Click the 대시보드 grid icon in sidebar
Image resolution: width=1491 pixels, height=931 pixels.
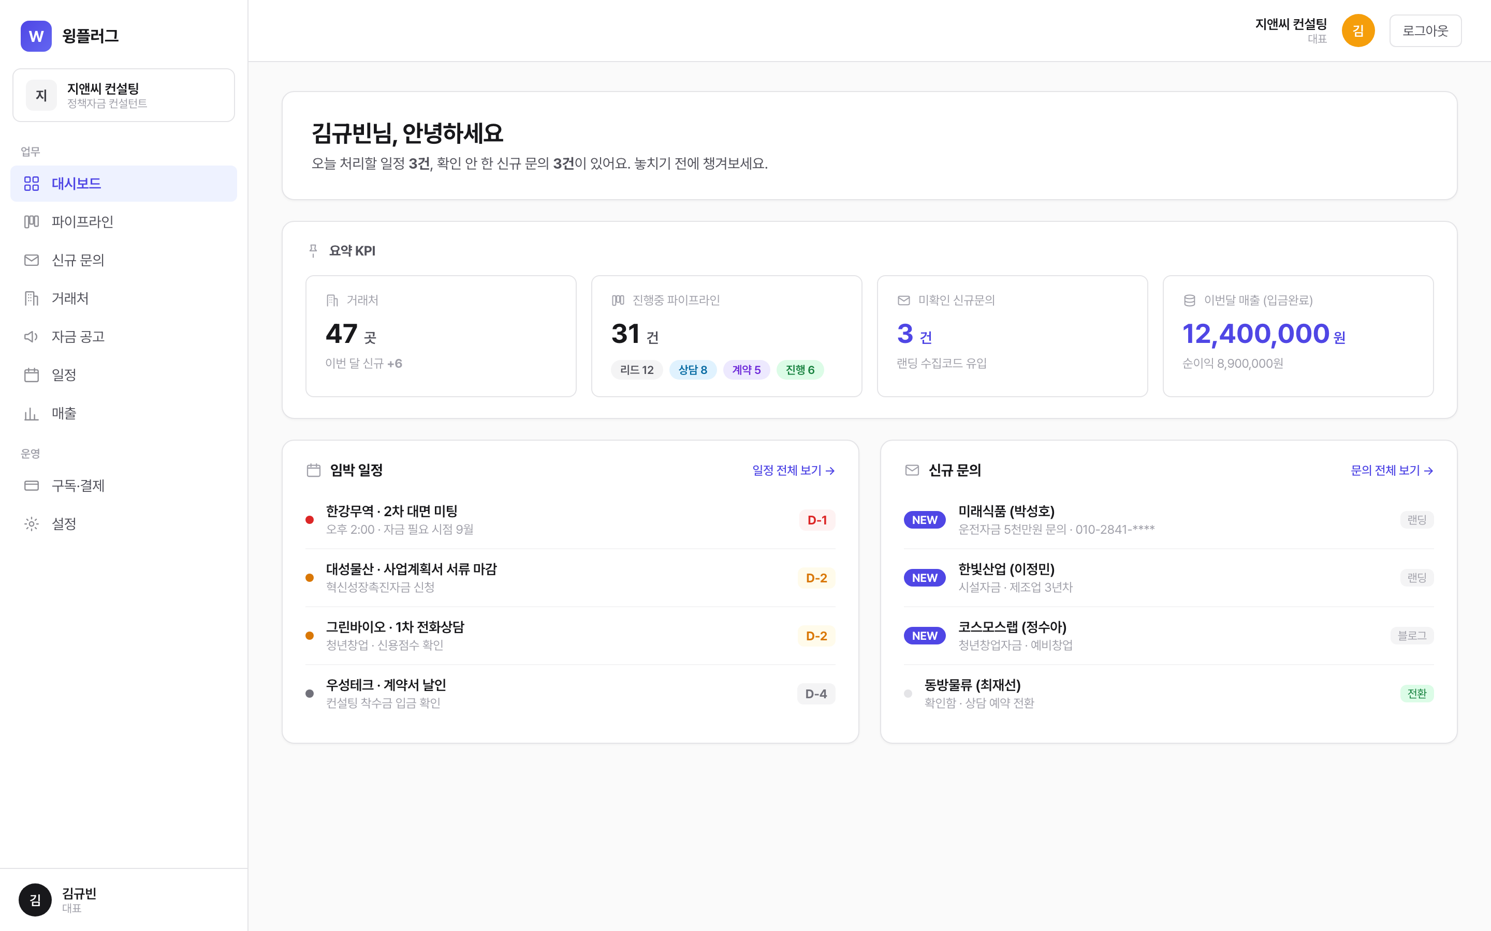[32, 184]
